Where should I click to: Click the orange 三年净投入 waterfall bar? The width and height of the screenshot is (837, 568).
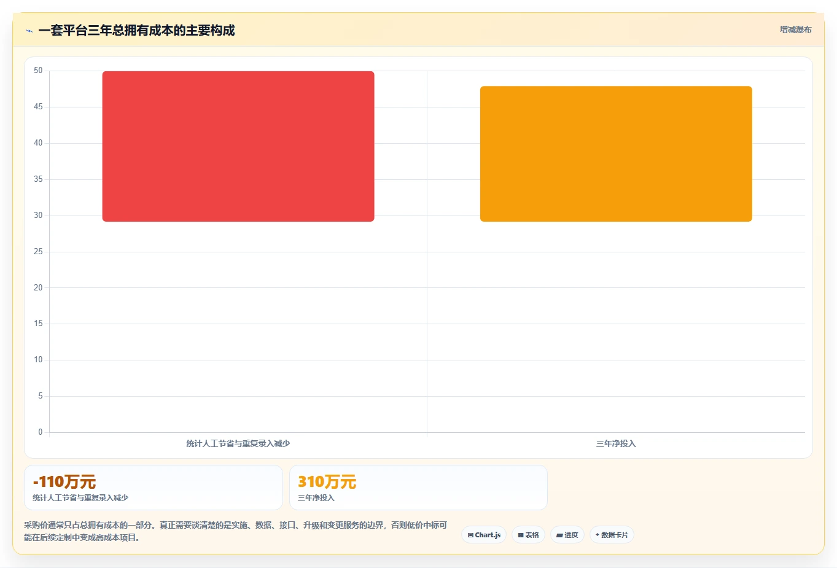(616, 154)
